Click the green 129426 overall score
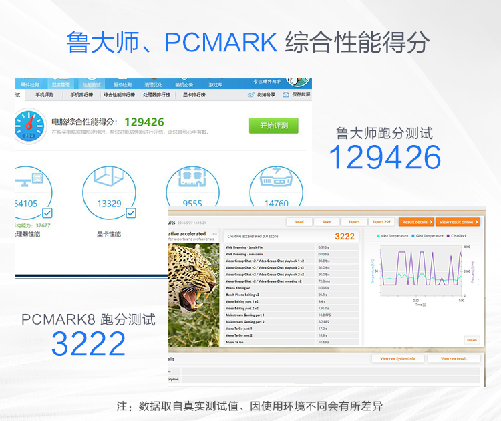This screenshot has height=421, width=501. click(144, 122)
